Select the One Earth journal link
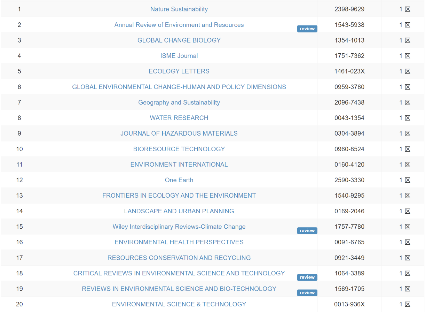This screenshot has width=426, height=313. (179, 180)
